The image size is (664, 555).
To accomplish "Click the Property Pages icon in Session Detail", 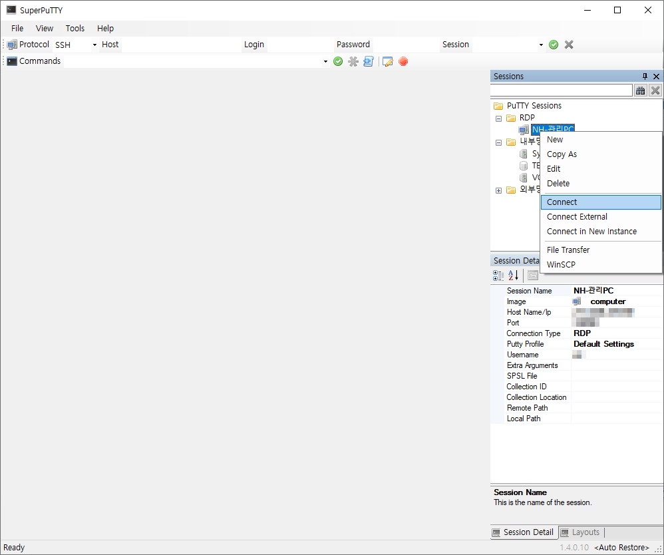I will click(533, 276).
